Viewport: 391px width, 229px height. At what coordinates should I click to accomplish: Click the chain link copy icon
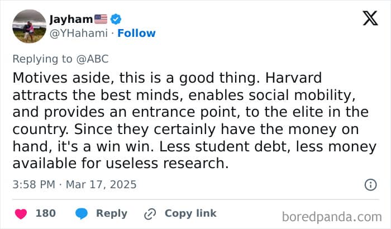click(x=150, y=213)
